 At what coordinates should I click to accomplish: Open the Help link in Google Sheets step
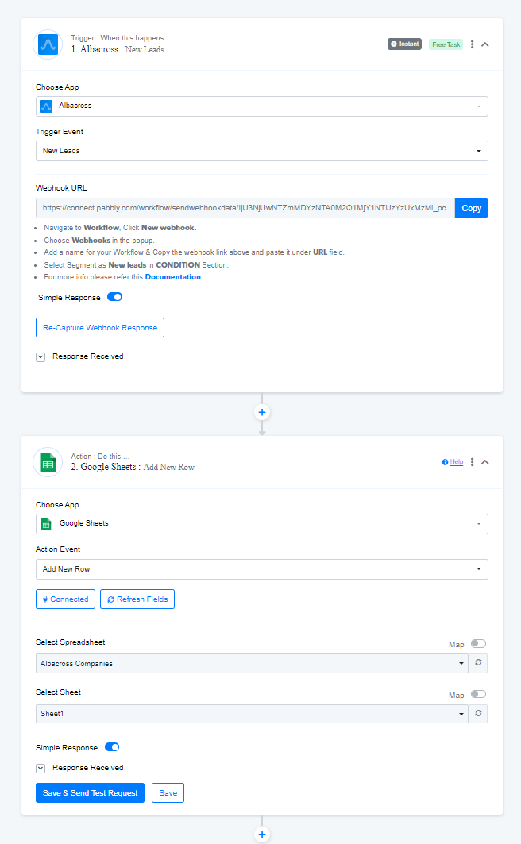pyautogui.click(x=453, y=462)
